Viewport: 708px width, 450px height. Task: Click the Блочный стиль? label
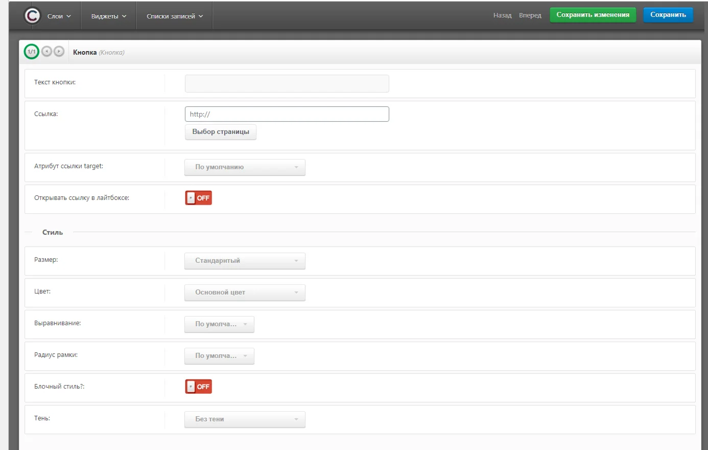[59, 387]
